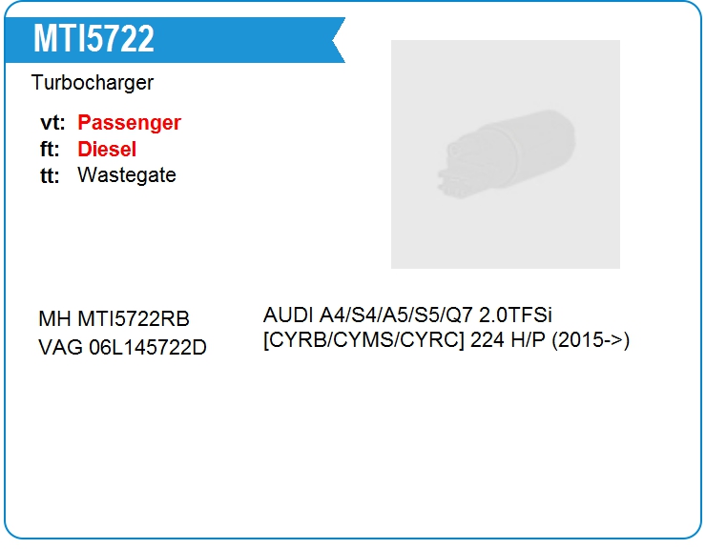
Task: Click the ft: fuel type label
Action: 52,150
